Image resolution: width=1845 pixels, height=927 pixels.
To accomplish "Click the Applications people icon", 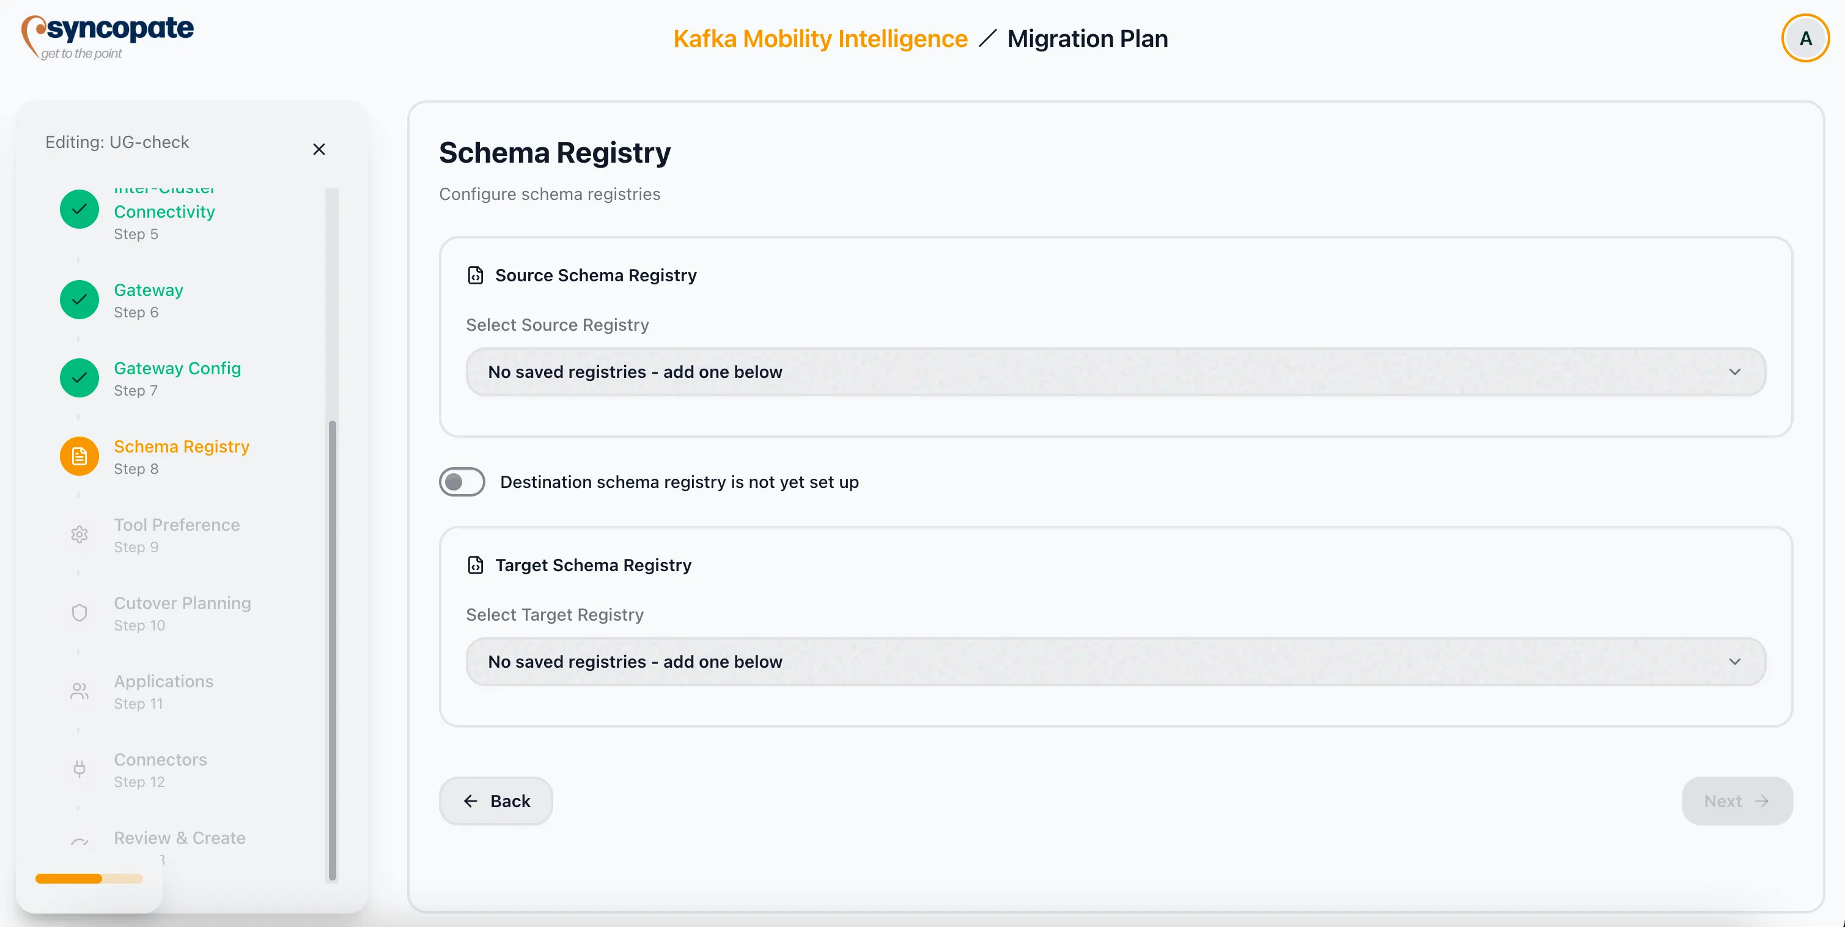I will click(79, 690).
